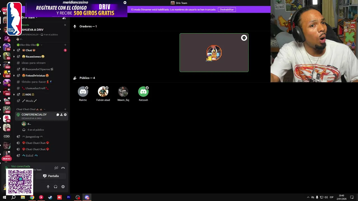Open CONFERENCIALOY channel settings gear
The image size is (358, 201).
[65, 115]
